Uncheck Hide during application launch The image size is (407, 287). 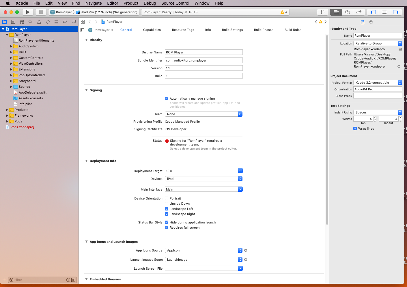click(x=167, y=222)
